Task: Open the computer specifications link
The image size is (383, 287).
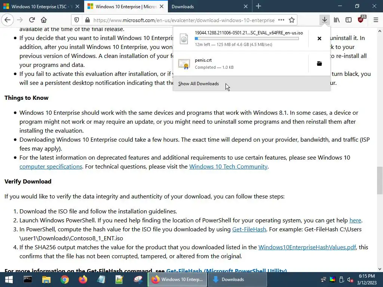Action: [x=51, y=166]
